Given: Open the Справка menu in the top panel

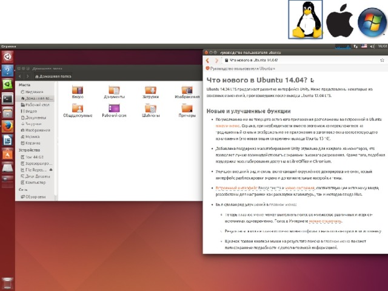Looking at the screenshot, I should pos(8,46).
